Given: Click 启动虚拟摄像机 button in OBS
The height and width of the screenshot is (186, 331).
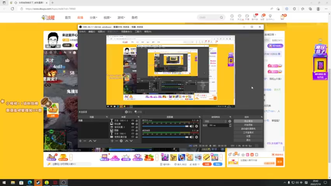Looking at the screenshot, I should point(248,129).
